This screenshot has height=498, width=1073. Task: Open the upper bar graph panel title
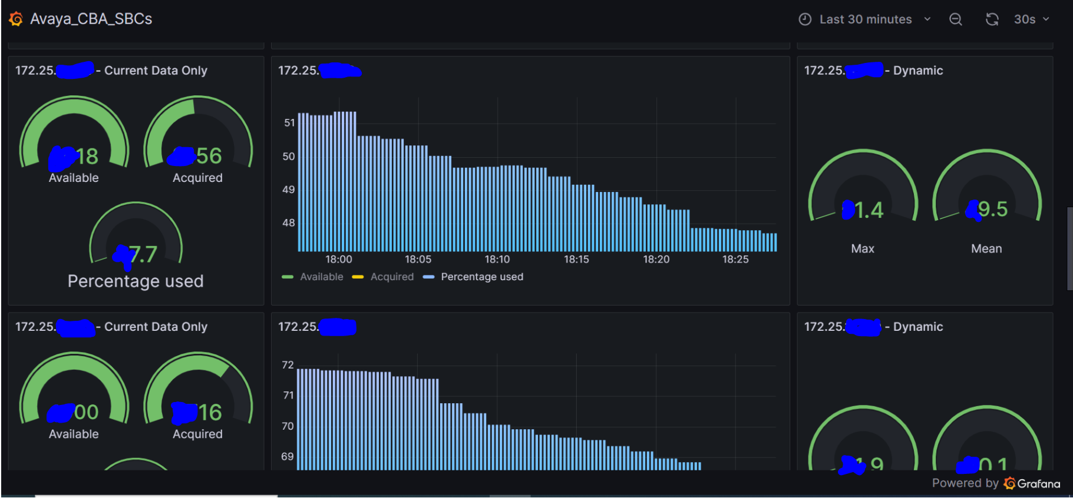[319, 71]
